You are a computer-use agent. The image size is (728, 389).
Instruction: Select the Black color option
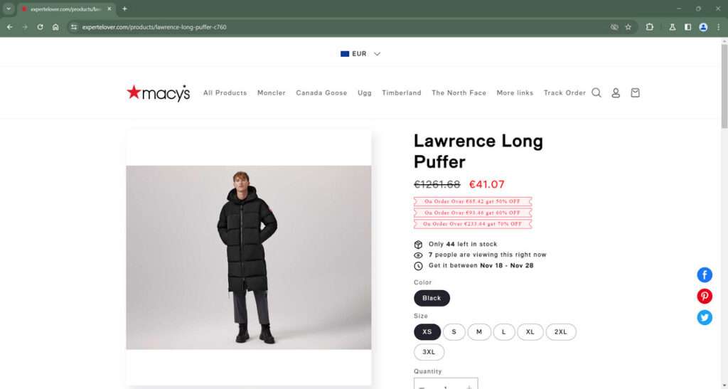432,298
